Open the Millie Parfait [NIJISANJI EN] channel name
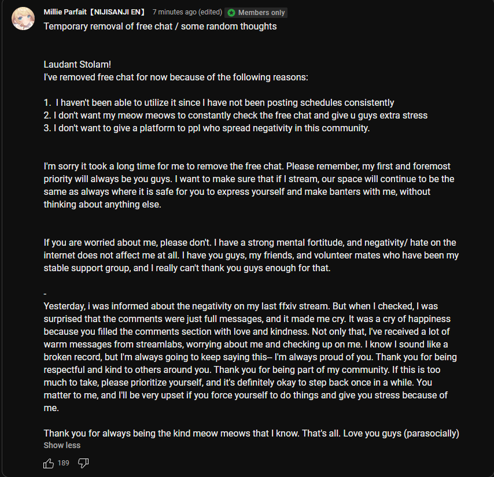The height and width of the screenshot is (477, 494). pos(94,12)
